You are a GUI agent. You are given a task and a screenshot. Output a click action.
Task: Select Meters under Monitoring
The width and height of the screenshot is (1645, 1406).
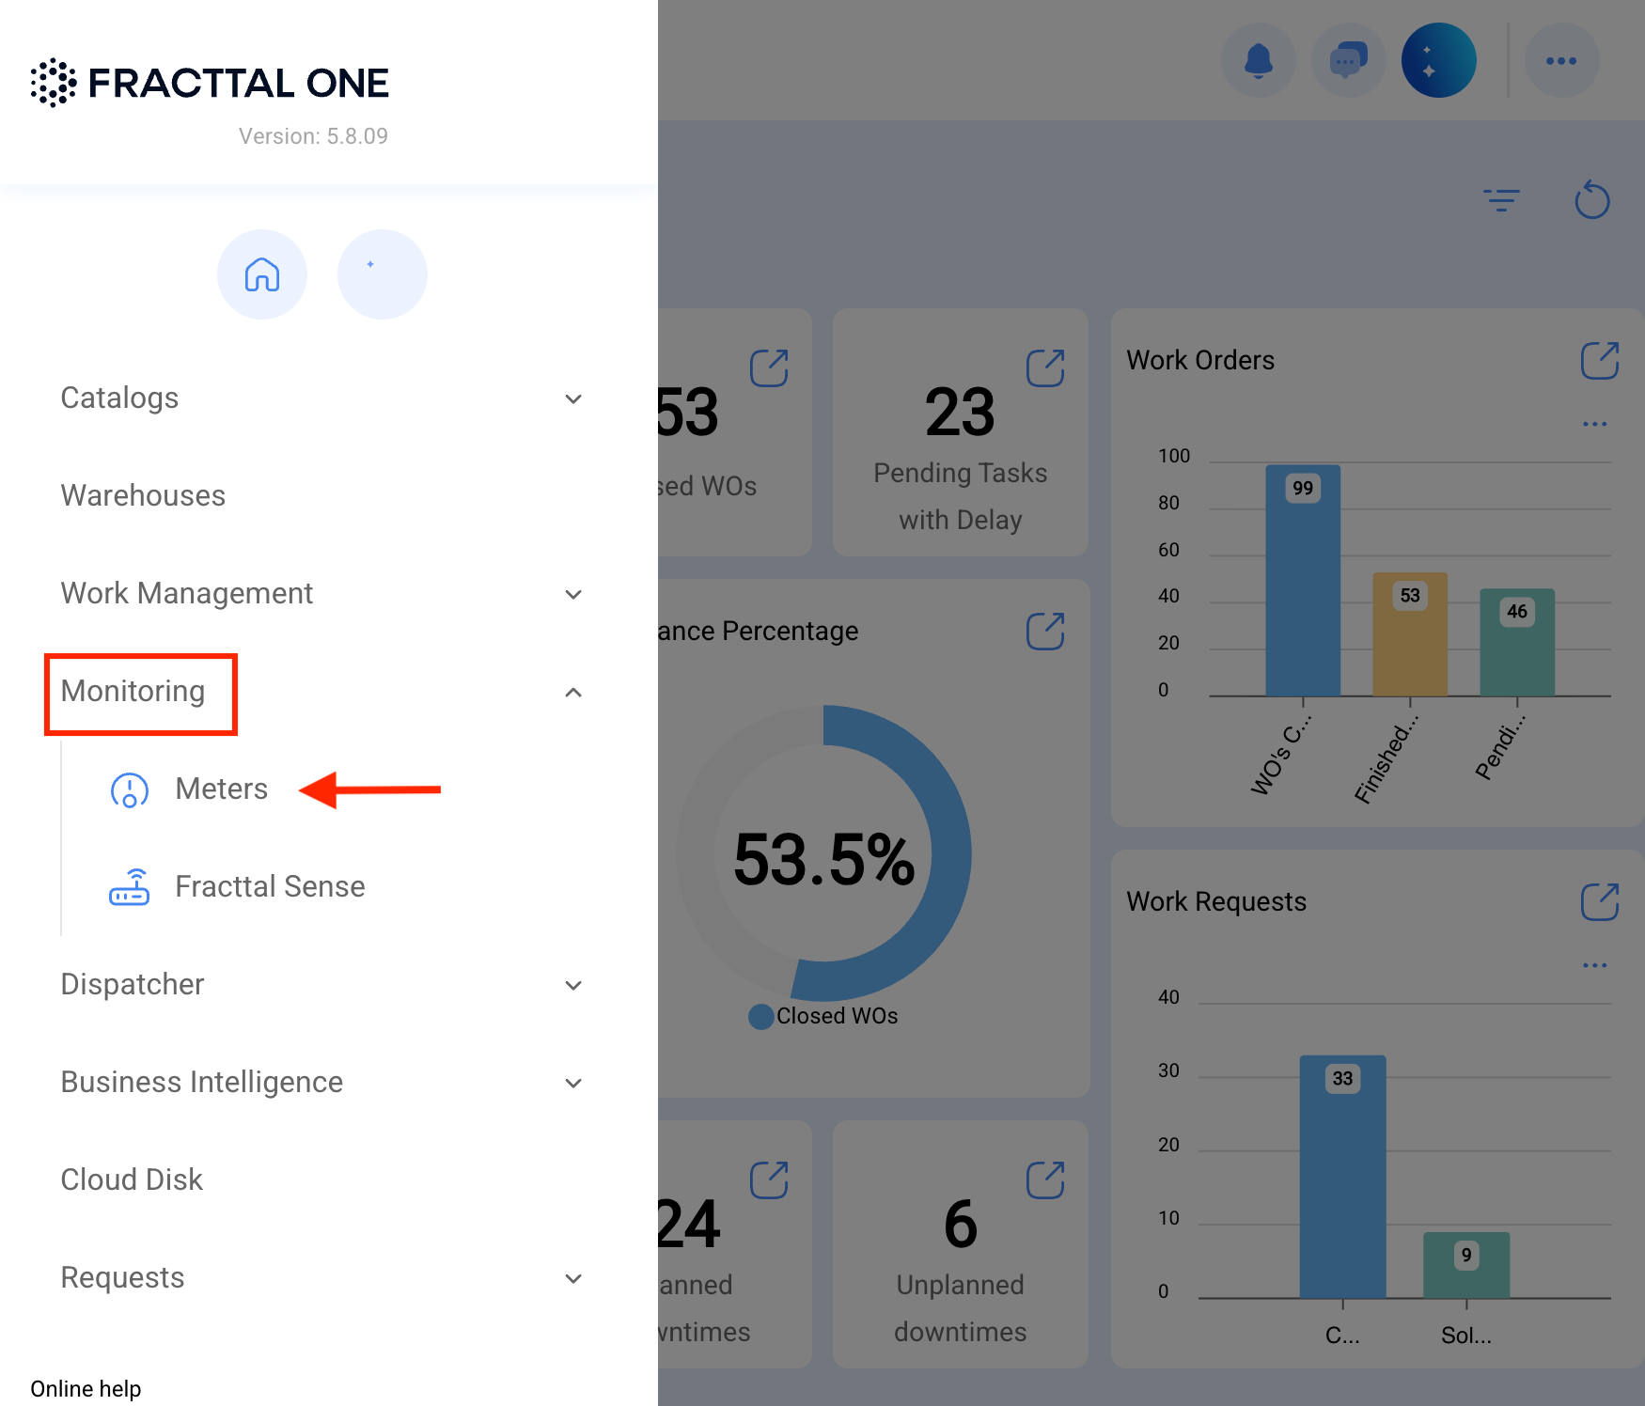[x=222, y=789]
